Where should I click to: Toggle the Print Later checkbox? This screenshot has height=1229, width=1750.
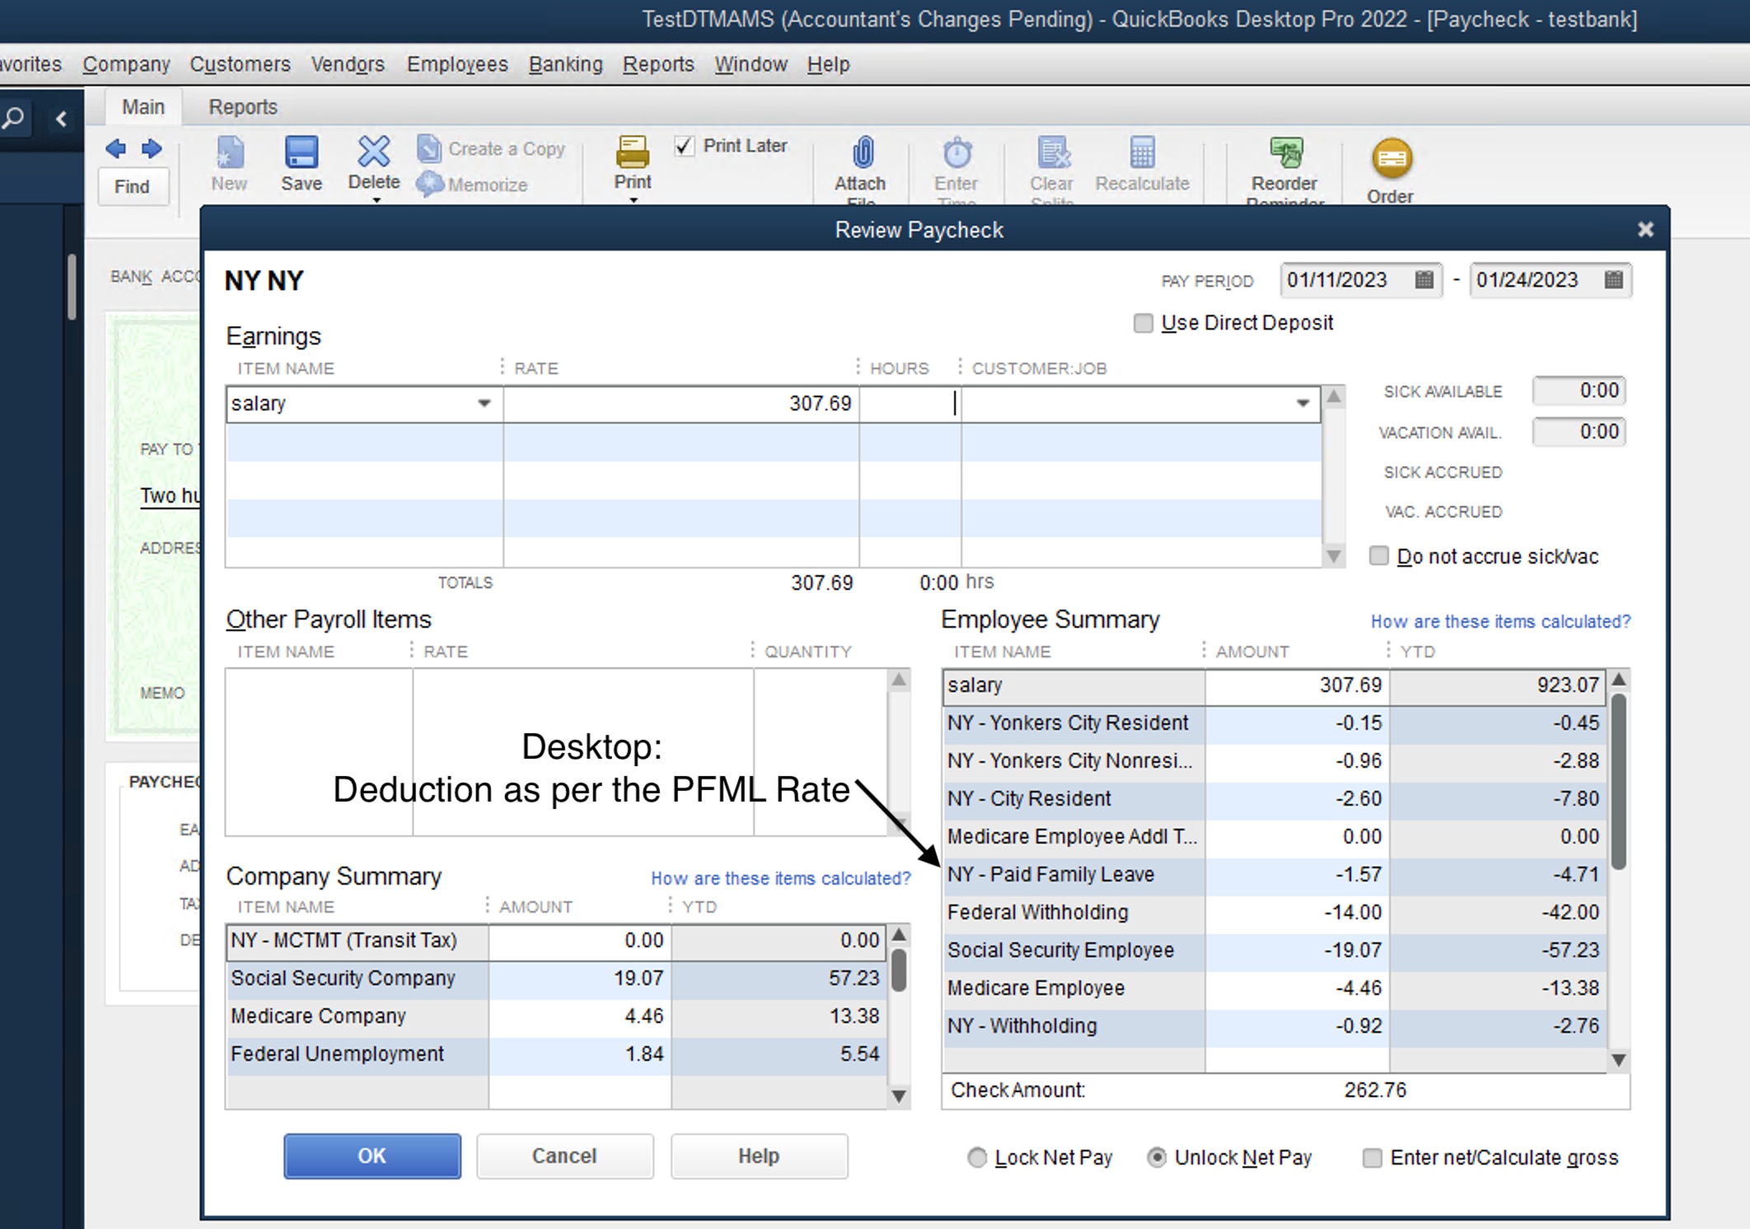[684, 146]
